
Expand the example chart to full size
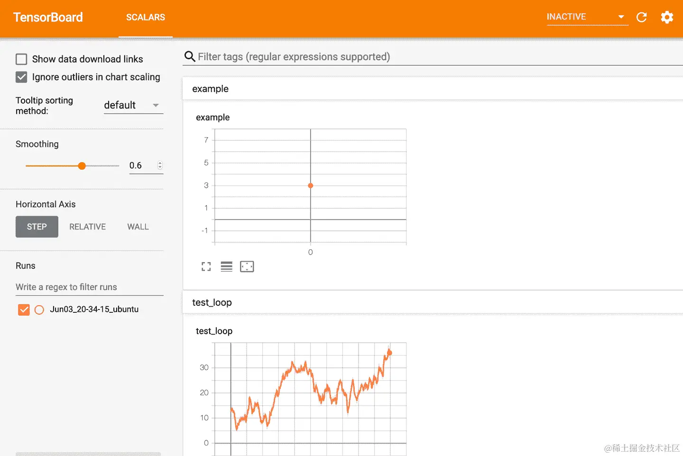206,267
